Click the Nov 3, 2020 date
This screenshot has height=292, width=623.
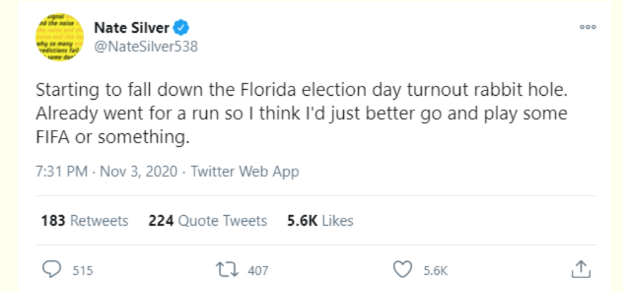[139, 171]
